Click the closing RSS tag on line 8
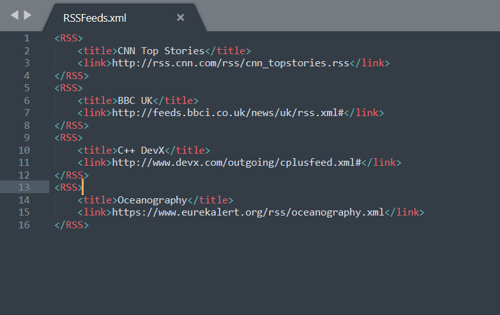This screenshot has height=315, width=500. (x=72, y=126)
